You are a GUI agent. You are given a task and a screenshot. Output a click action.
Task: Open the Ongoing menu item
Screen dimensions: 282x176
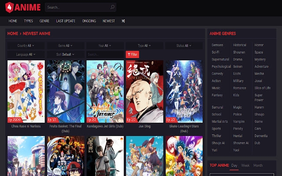pos(89,21)
